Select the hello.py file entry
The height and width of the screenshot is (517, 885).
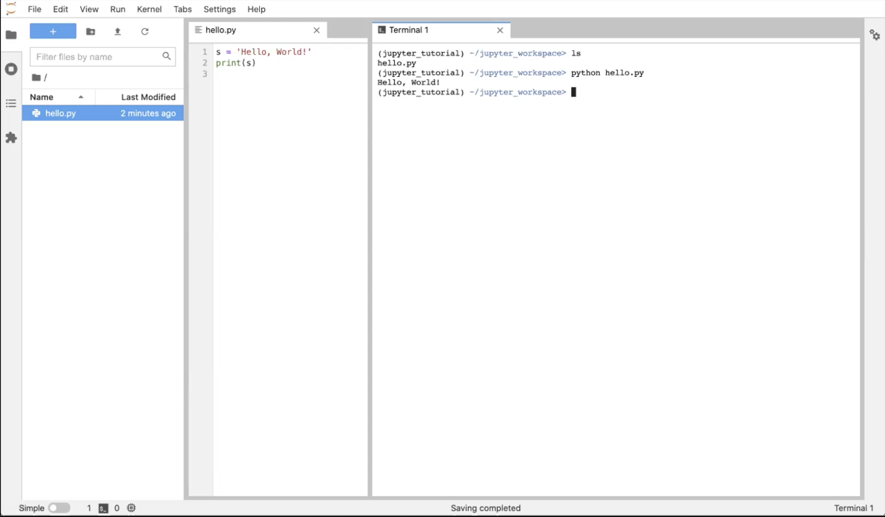pyautogui.click(x=61, y=113)
